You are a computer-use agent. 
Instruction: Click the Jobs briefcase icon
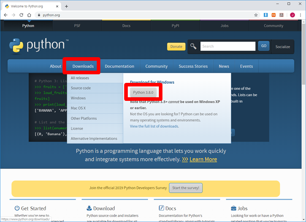[234, 208]
